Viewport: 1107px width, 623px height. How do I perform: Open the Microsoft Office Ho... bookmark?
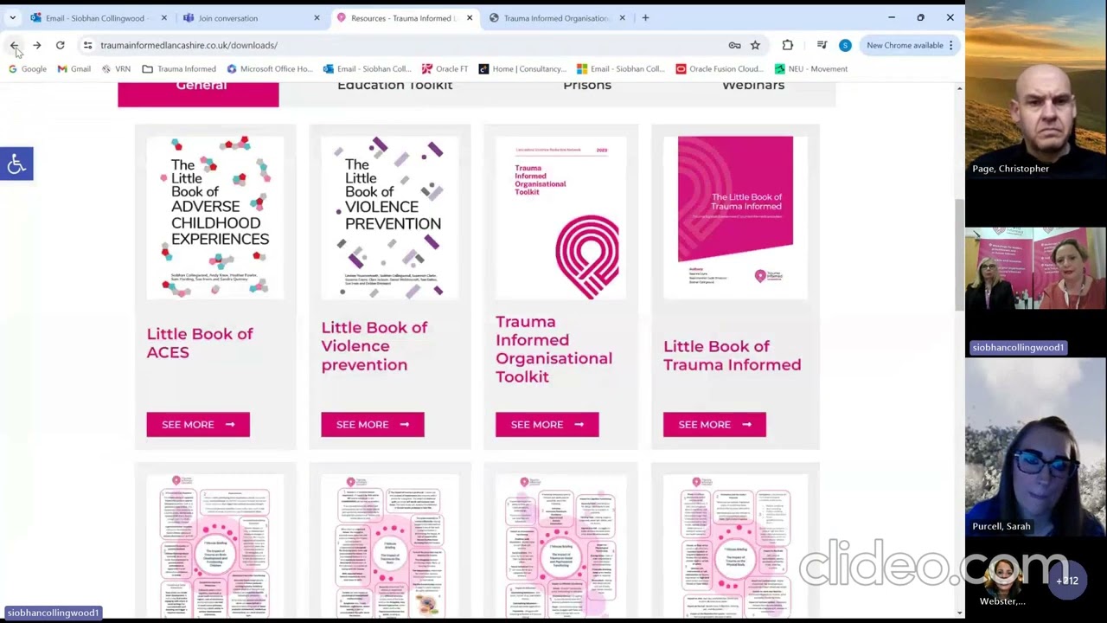[x=269, y=68]
